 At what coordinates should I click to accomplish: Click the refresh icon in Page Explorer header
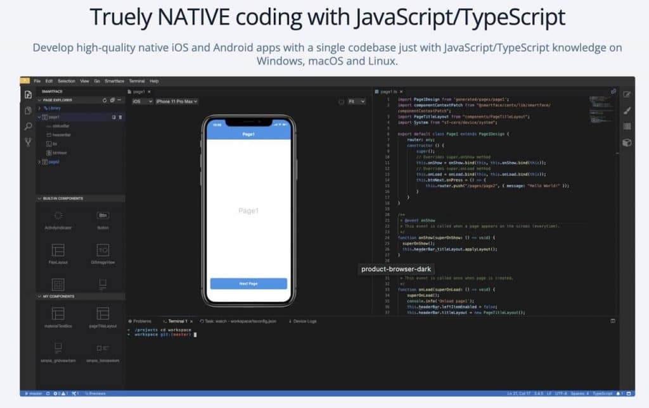point(105,100)
